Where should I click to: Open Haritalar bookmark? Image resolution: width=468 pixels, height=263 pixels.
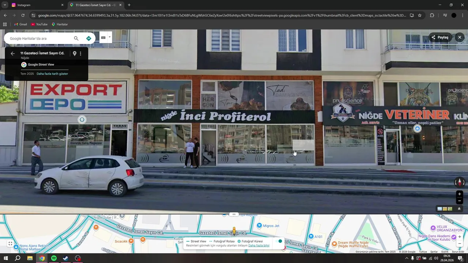point(60,24)
